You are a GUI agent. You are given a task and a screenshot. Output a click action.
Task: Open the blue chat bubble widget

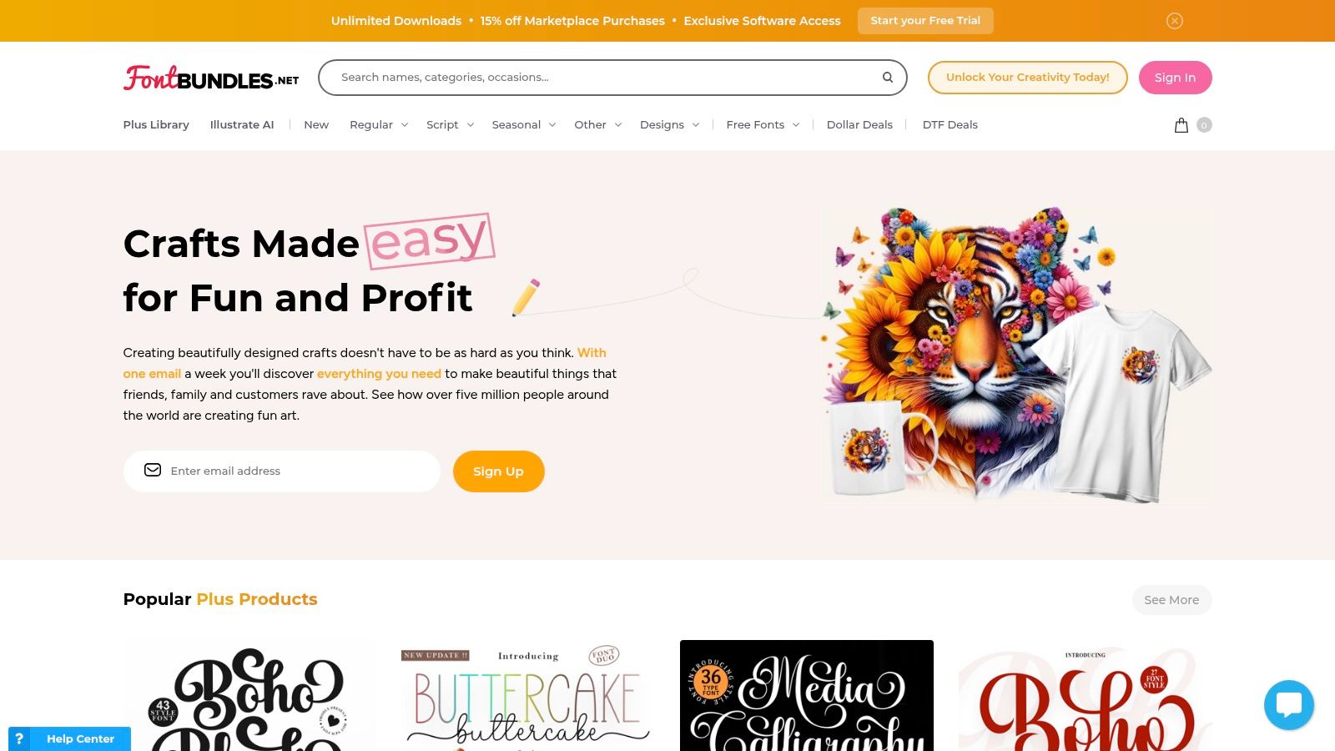click(1289, 705)
